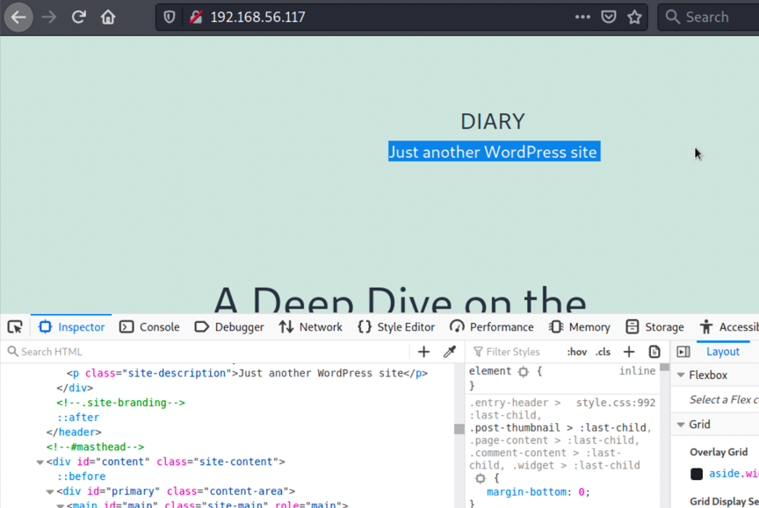The image size is (759, 508).
Task: Open the Debugger tab
Action: click(x=229, y=327)
